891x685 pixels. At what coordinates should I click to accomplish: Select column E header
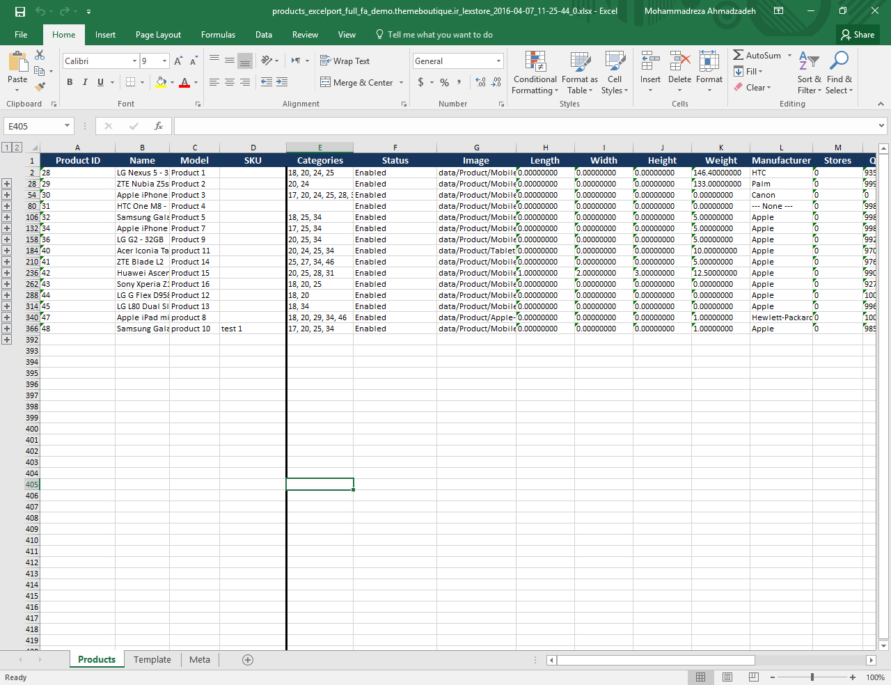[x=320, y=148]
